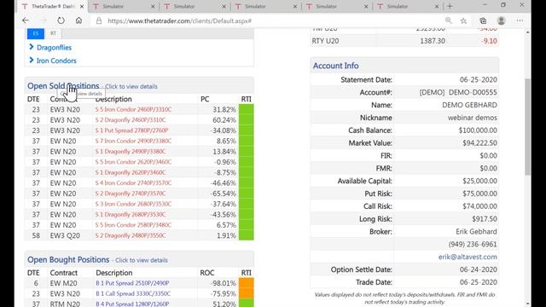Open S 1 Put Spread 2780P/2760P

[131, 130]
